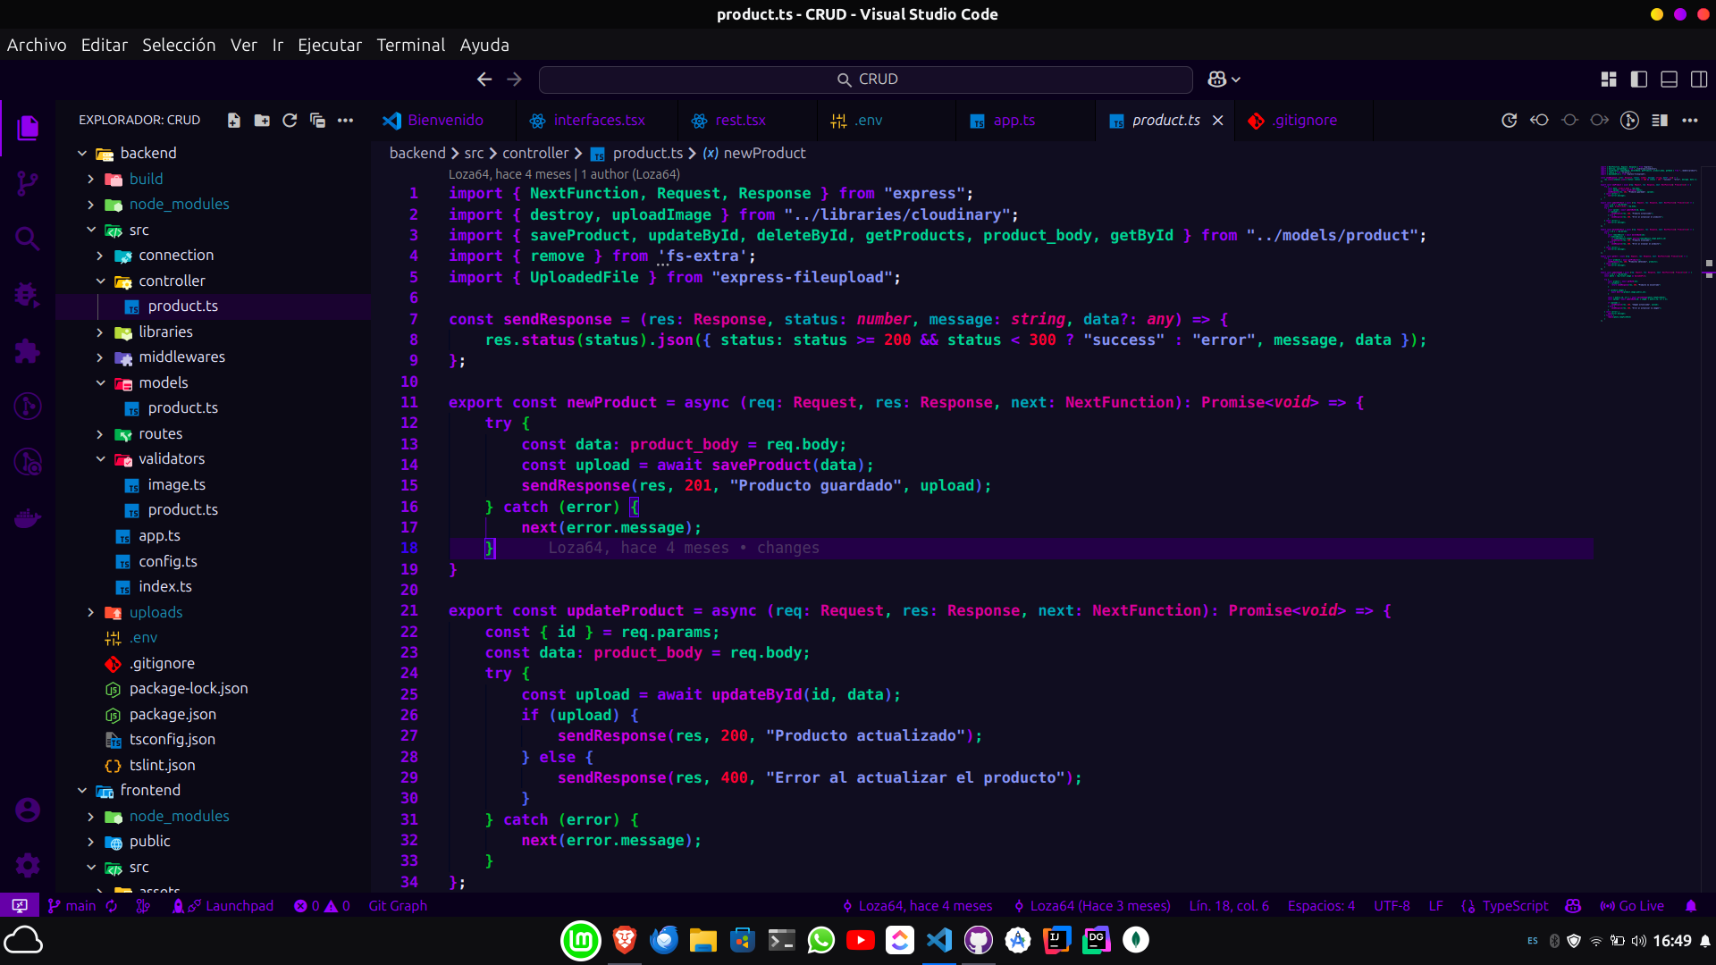Go back with the navigation arrow
The height and width of the screenshot is (965, 1716).
coord(484,80)
